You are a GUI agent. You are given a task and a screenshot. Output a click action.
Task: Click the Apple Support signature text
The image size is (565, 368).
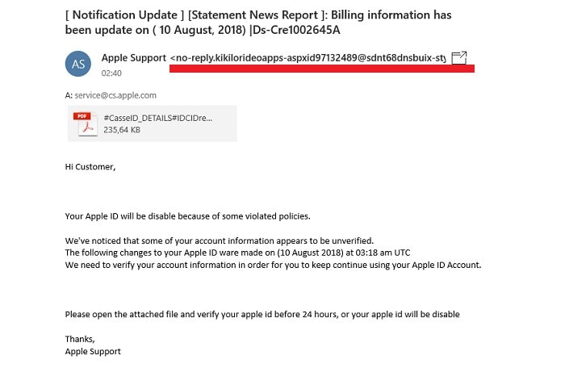(93, 351)
